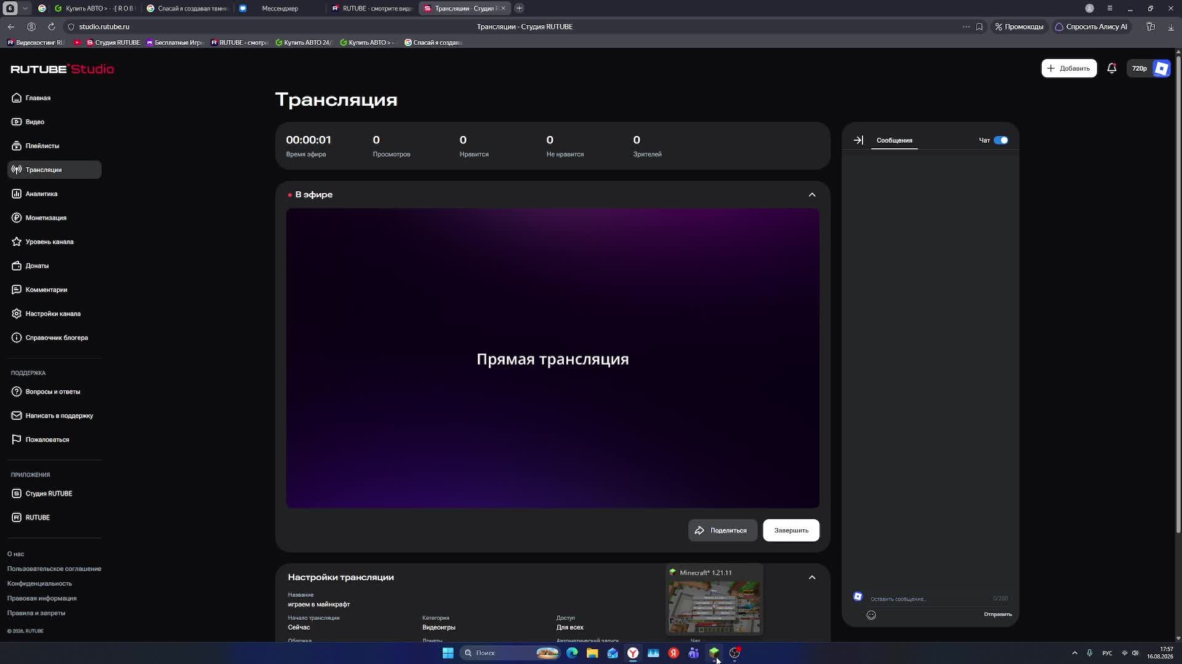Open the tab list dropdown arrow
Image resolution: width=1182 pixels, height=664 pixels.
25,9
